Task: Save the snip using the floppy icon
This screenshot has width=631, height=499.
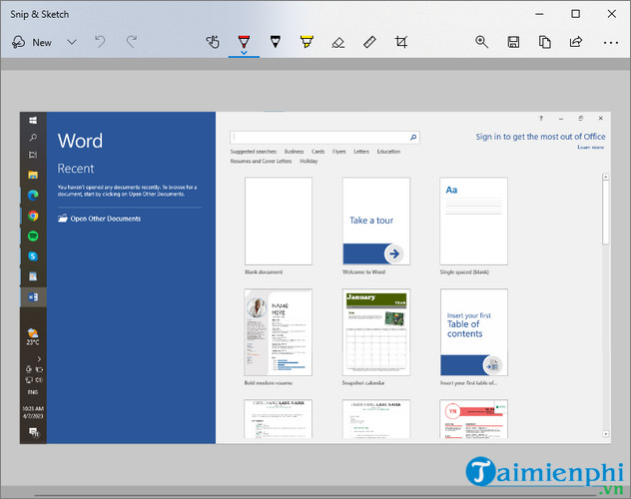Action: pos(513,42)
